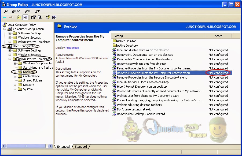The image size is (242, 156).
Task: Open the View menu
Action: tap(27, 11)
